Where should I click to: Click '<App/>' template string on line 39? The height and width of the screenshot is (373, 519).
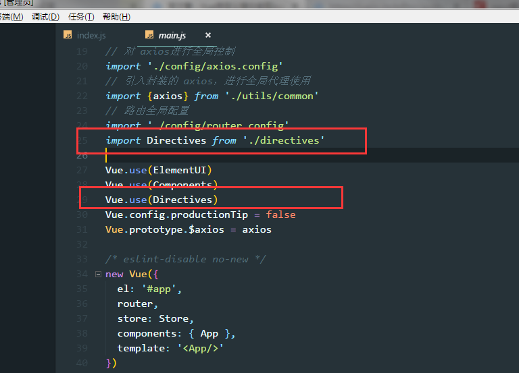[x=200, y=348]
